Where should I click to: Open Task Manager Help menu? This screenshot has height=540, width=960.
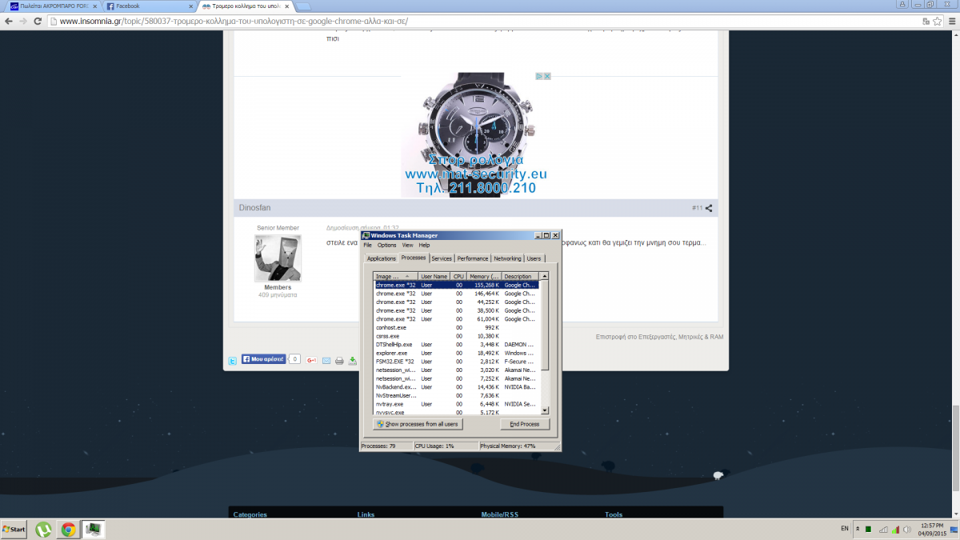click(x=425, y=245)
